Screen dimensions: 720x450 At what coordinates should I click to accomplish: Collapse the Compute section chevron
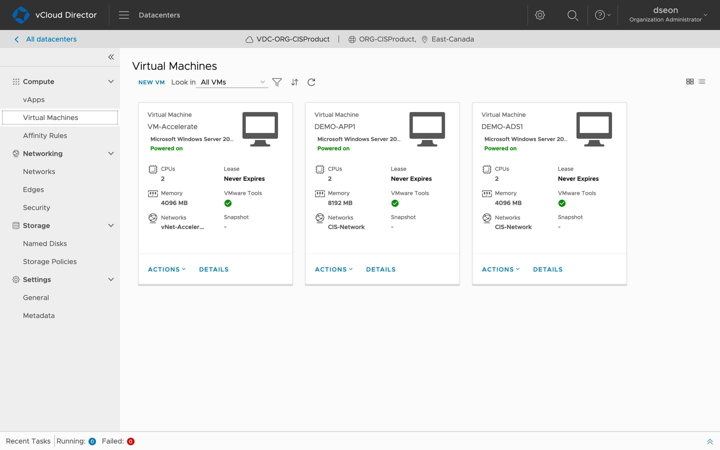click(111, 81)
